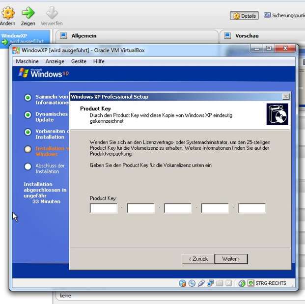The height and width of the screenshot is (304, 305).
Task: Click the Zeigen green arrow icon
Action: tap(28, 13)
